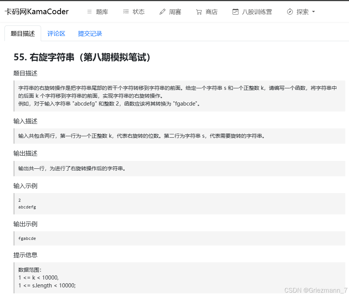The width and height of the screenshot is (349, 296).
Task: Click the 输入示例 section heading
Action: pyautogui.click(x=25, y=186)
